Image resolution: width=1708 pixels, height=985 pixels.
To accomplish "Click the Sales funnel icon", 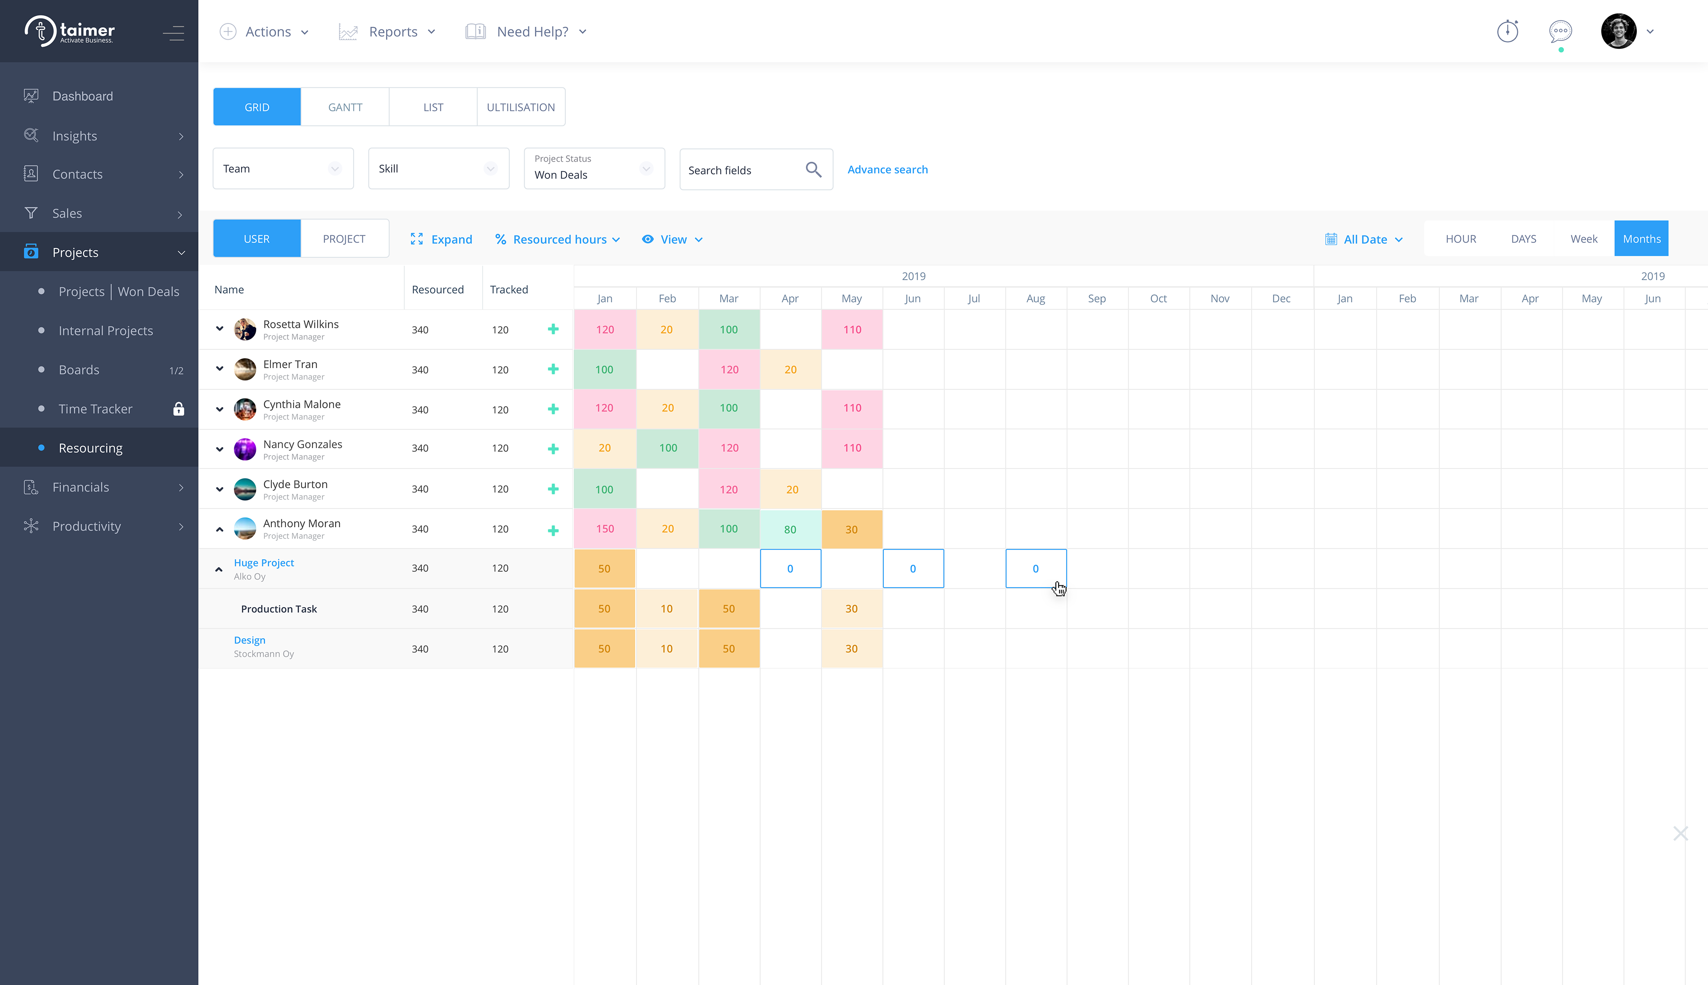I will 31,213.
